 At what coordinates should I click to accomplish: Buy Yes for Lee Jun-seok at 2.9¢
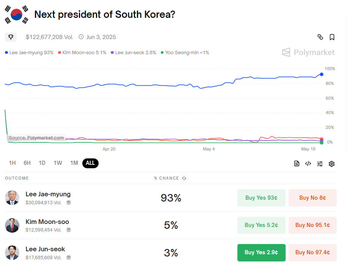click(261, 252)
